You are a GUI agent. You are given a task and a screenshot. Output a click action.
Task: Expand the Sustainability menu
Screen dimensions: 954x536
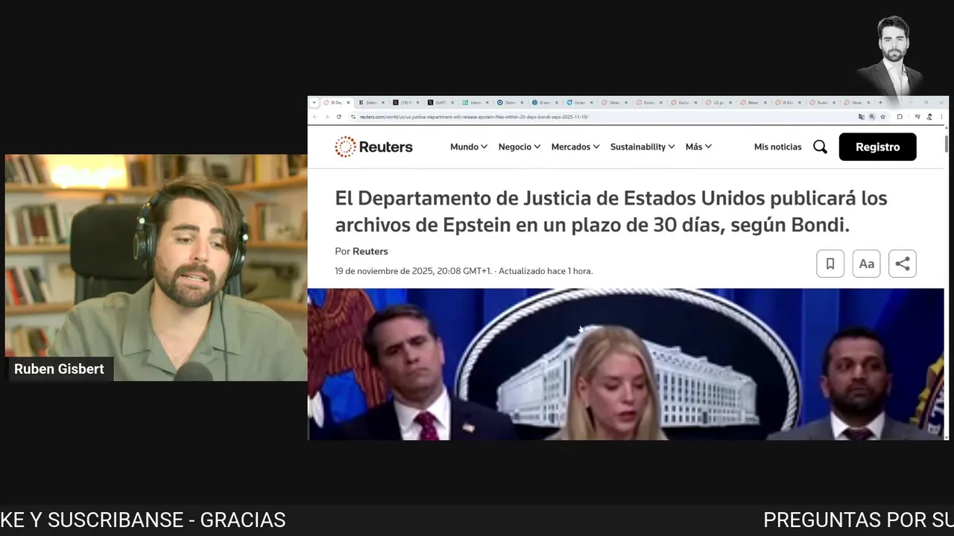point(642,147)
